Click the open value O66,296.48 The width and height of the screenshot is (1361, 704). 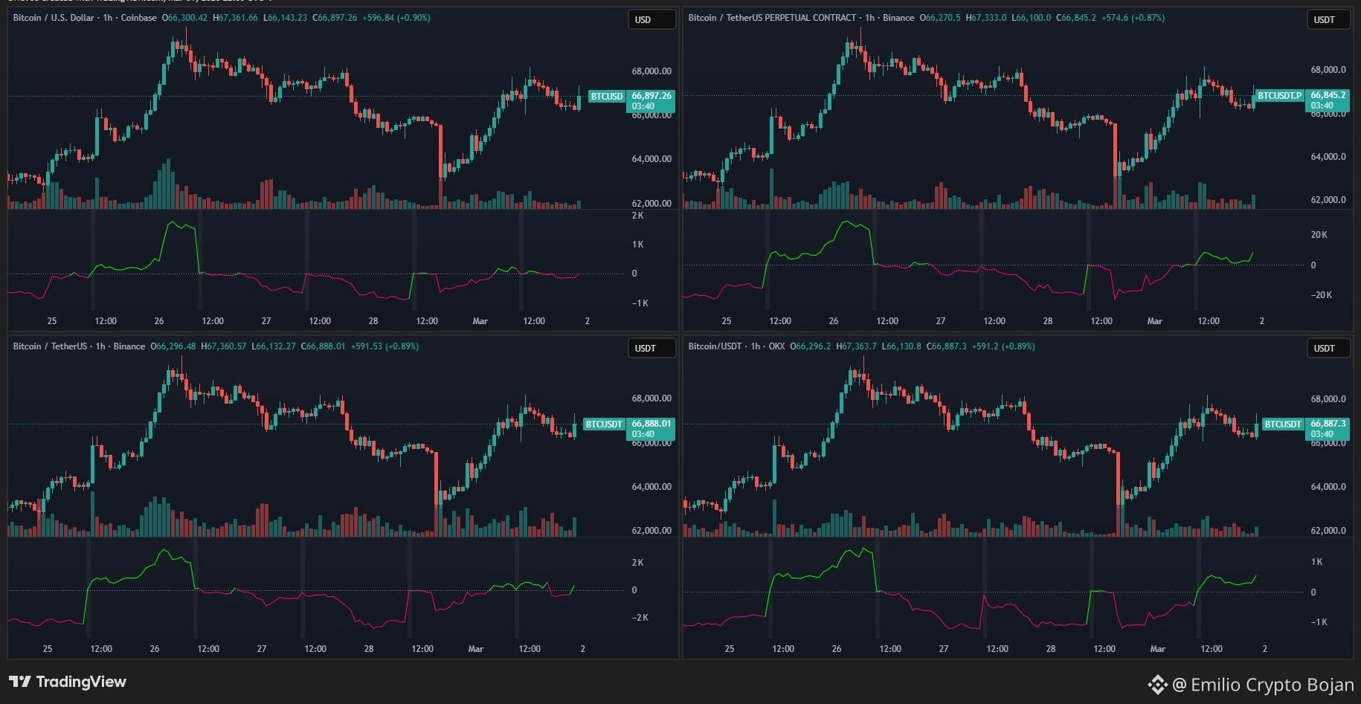click(x=173, y=346)
